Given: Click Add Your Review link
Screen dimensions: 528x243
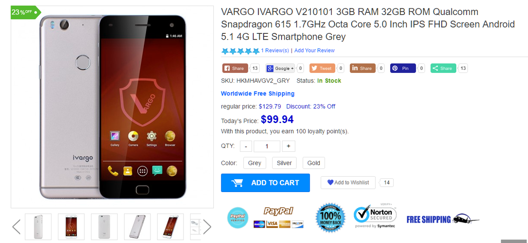Looking at the screenshot, I should click(315, 51).
